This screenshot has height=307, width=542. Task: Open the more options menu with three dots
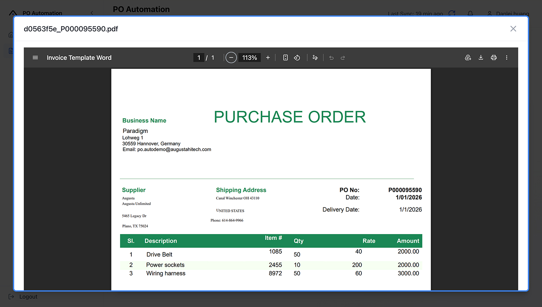click(507, 57)
